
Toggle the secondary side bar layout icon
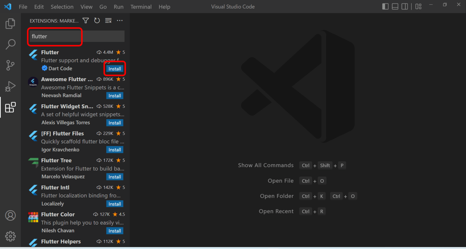(405, 7)
